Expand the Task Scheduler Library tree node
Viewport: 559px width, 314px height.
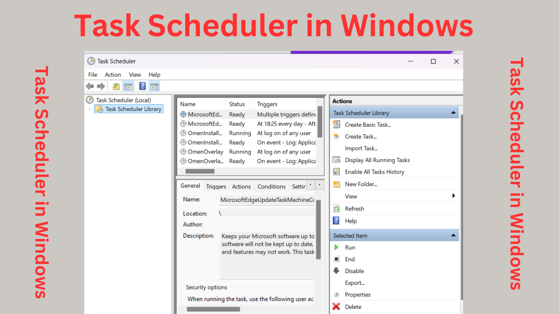[90, 109]
